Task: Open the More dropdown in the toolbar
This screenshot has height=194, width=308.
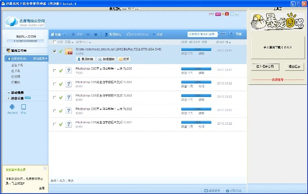Action: [x=158, y=34]
